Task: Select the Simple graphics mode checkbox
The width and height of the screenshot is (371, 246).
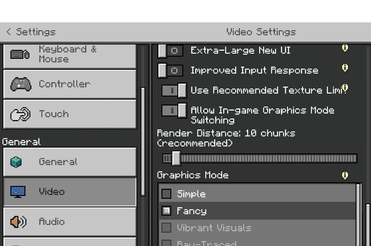Action: click(166, 194)
